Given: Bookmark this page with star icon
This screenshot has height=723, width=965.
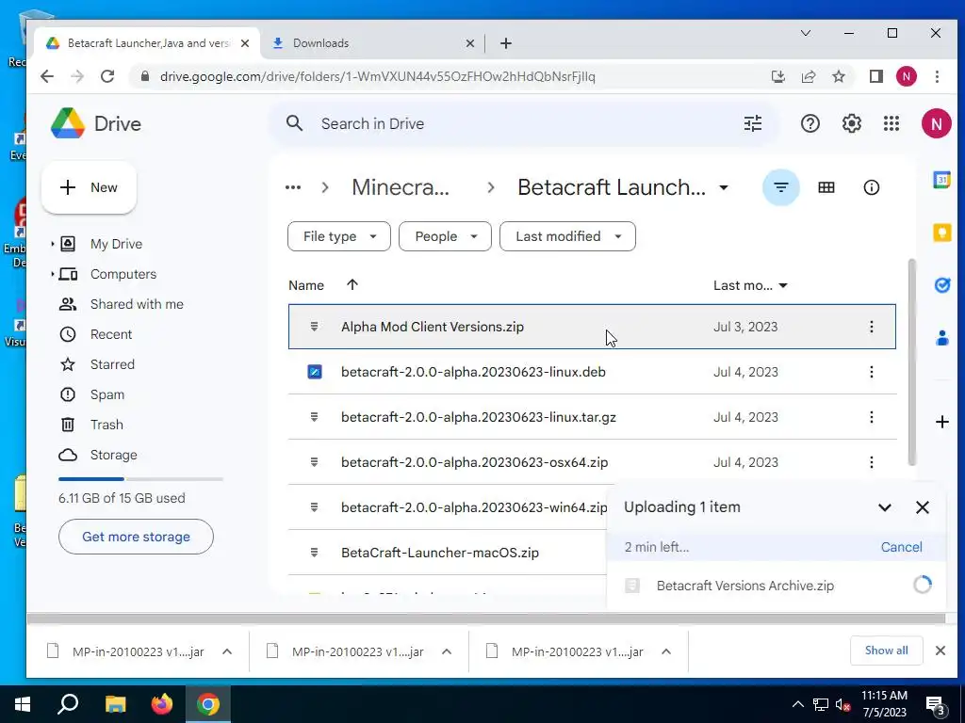Looking at the screenshot, I should pyautogui.click(x=838, y=76).
